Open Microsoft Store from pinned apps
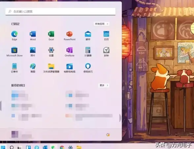 pyautogui.click(x=15, y=52)
